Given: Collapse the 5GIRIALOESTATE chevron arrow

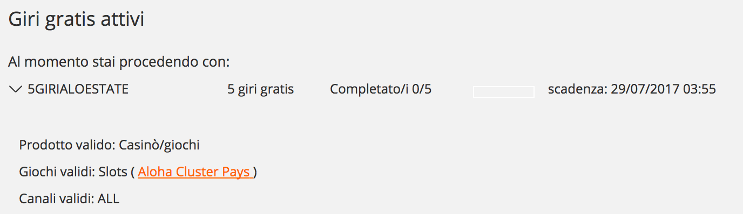Looking at the screenshot, I should click(x=15, y=90).
